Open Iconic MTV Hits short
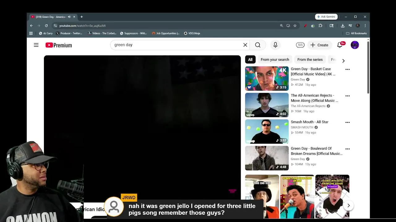Image resolution: width=396 pixels, height=222 pixels. coord(332,196)
